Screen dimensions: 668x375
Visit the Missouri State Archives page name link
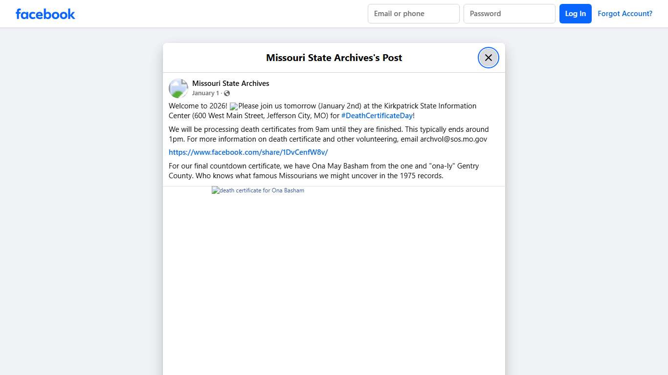pos(230,83)
